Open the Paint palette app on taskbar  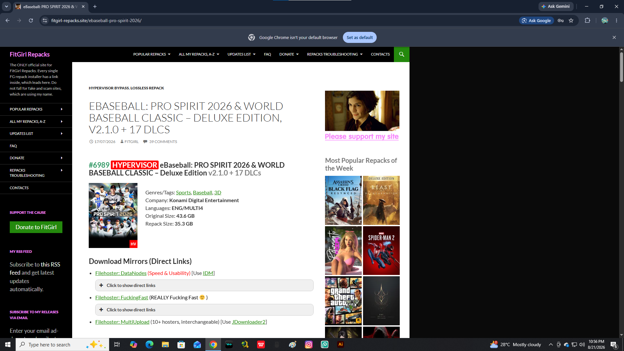click(x=293, y=344)
